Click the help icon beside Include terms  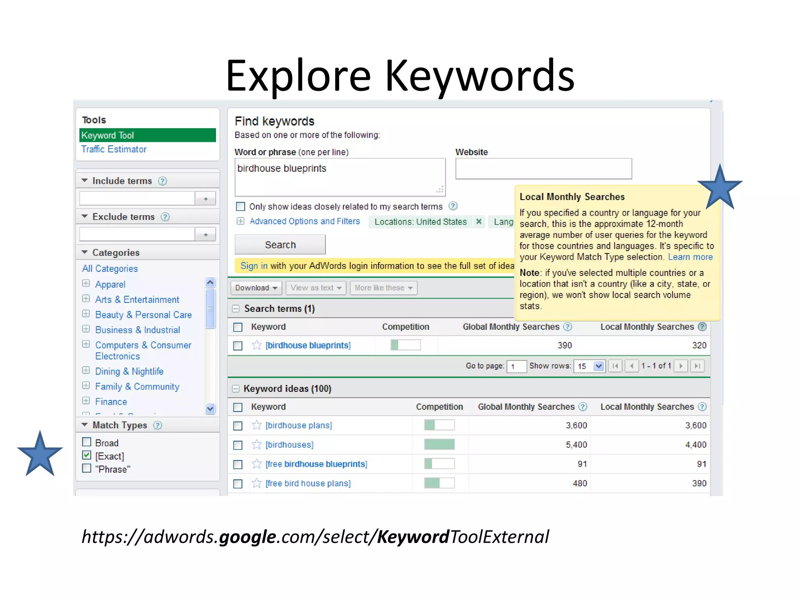pyautogui.click(x=162, y=181)
